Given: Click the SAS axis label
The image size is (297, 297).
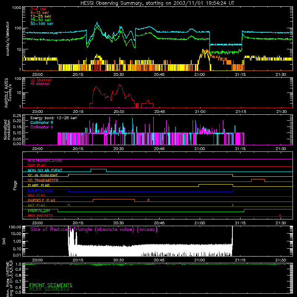Looking at the screenshot, I should pos(4,241).
